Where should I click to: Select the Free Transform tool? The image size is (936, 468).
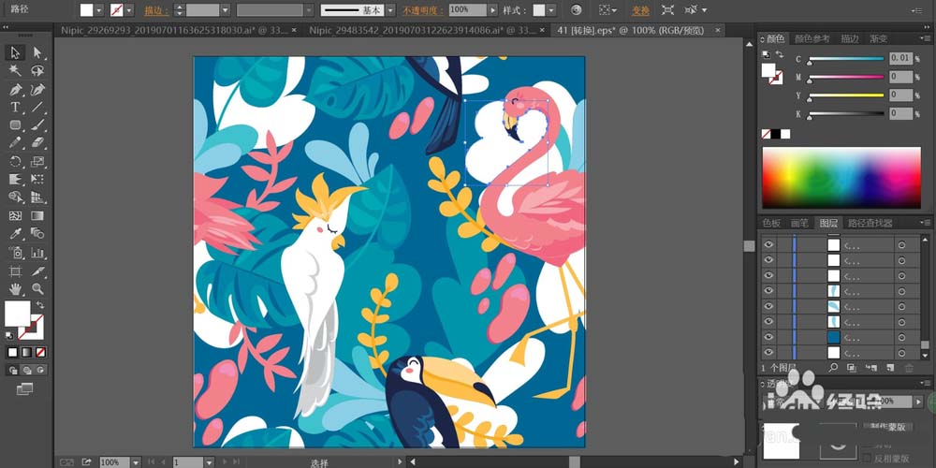pos(37,179)
